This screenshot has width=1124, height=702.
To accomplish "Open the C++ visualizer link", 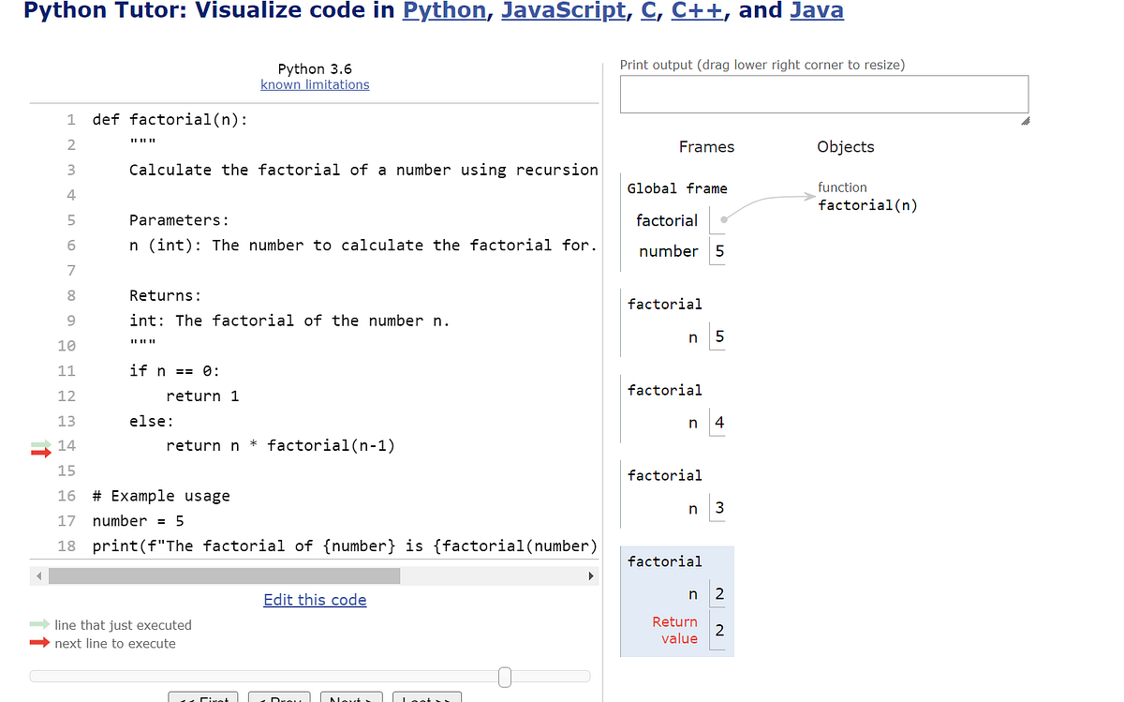I will 696,11.
